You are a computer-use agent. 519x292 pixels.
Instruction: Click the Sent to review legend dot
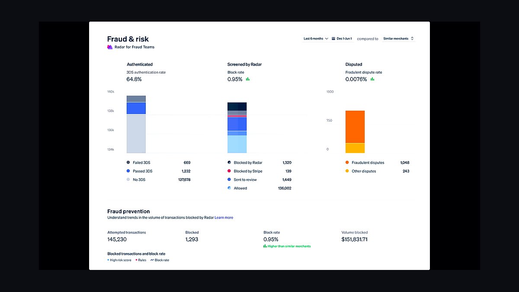coord(229,180)
